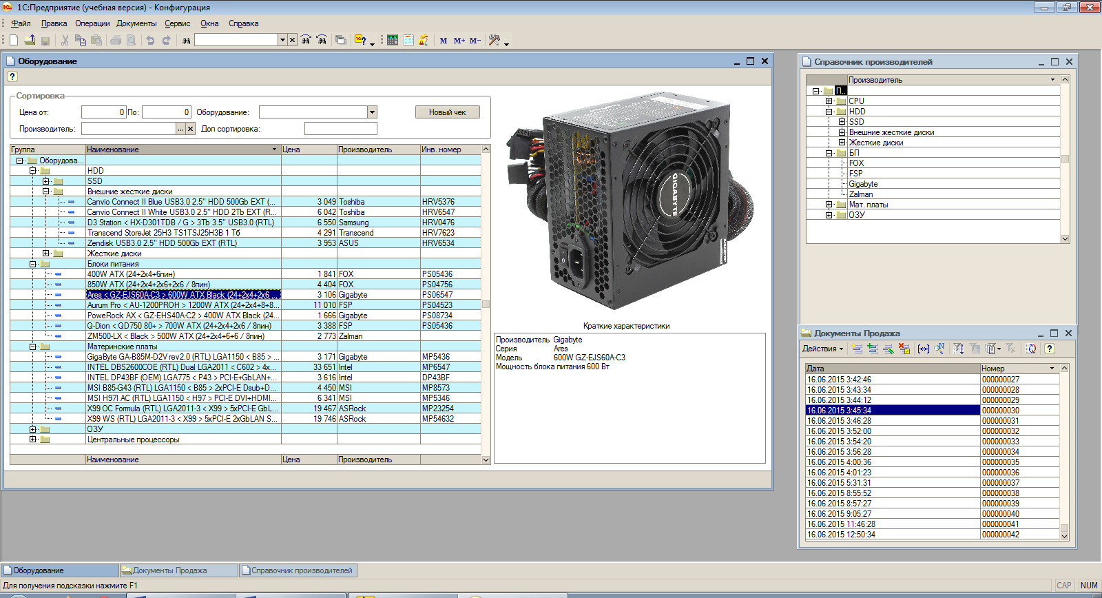The image size is (1102, 598).
Task: Select Zalman in manufacturers tree
Action: tap(861, 194)
